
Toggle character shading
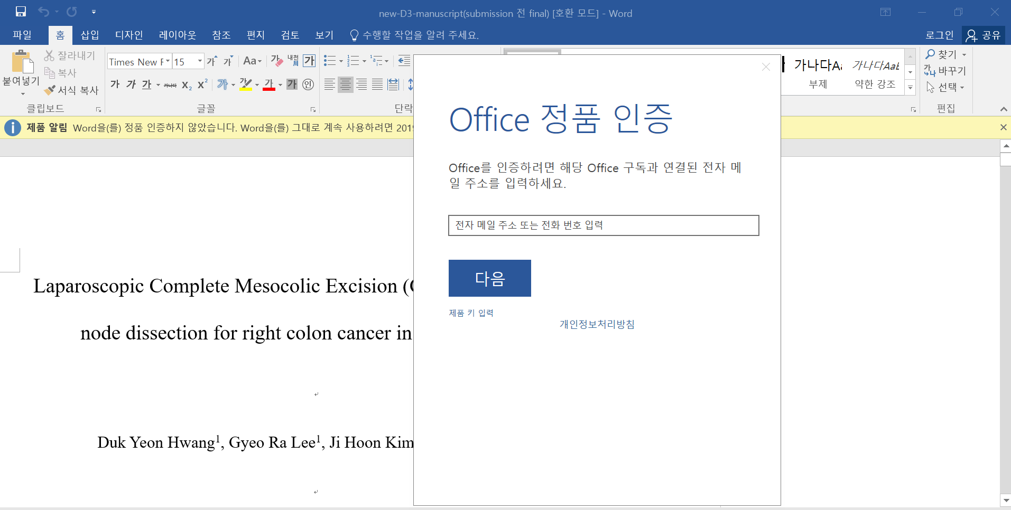(x=292, y=84)
